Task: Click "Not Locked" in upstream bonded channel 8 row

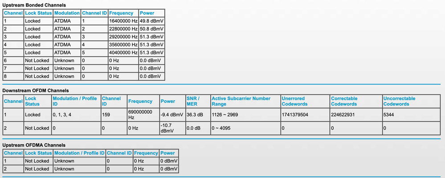Action: 37,77
